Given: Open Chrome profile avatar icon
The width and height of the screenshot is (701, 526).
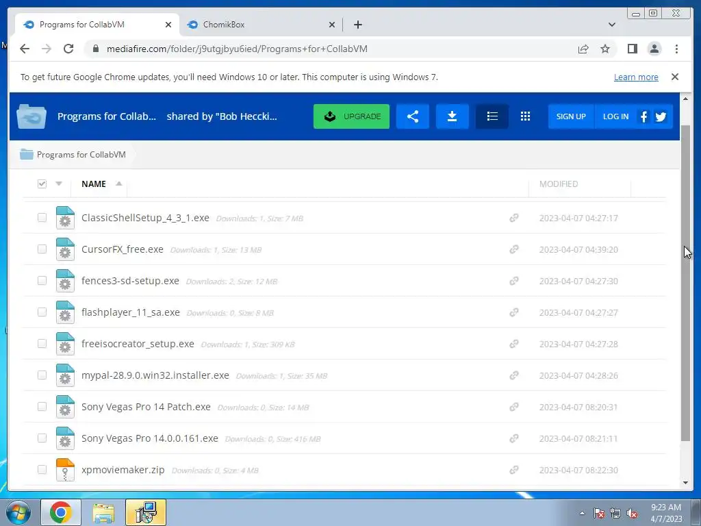Looking at the screenshot, I should [654, 49].
